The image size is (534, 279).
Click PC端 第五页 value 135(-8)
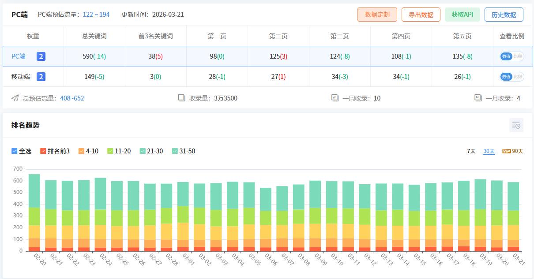[463, 56]
